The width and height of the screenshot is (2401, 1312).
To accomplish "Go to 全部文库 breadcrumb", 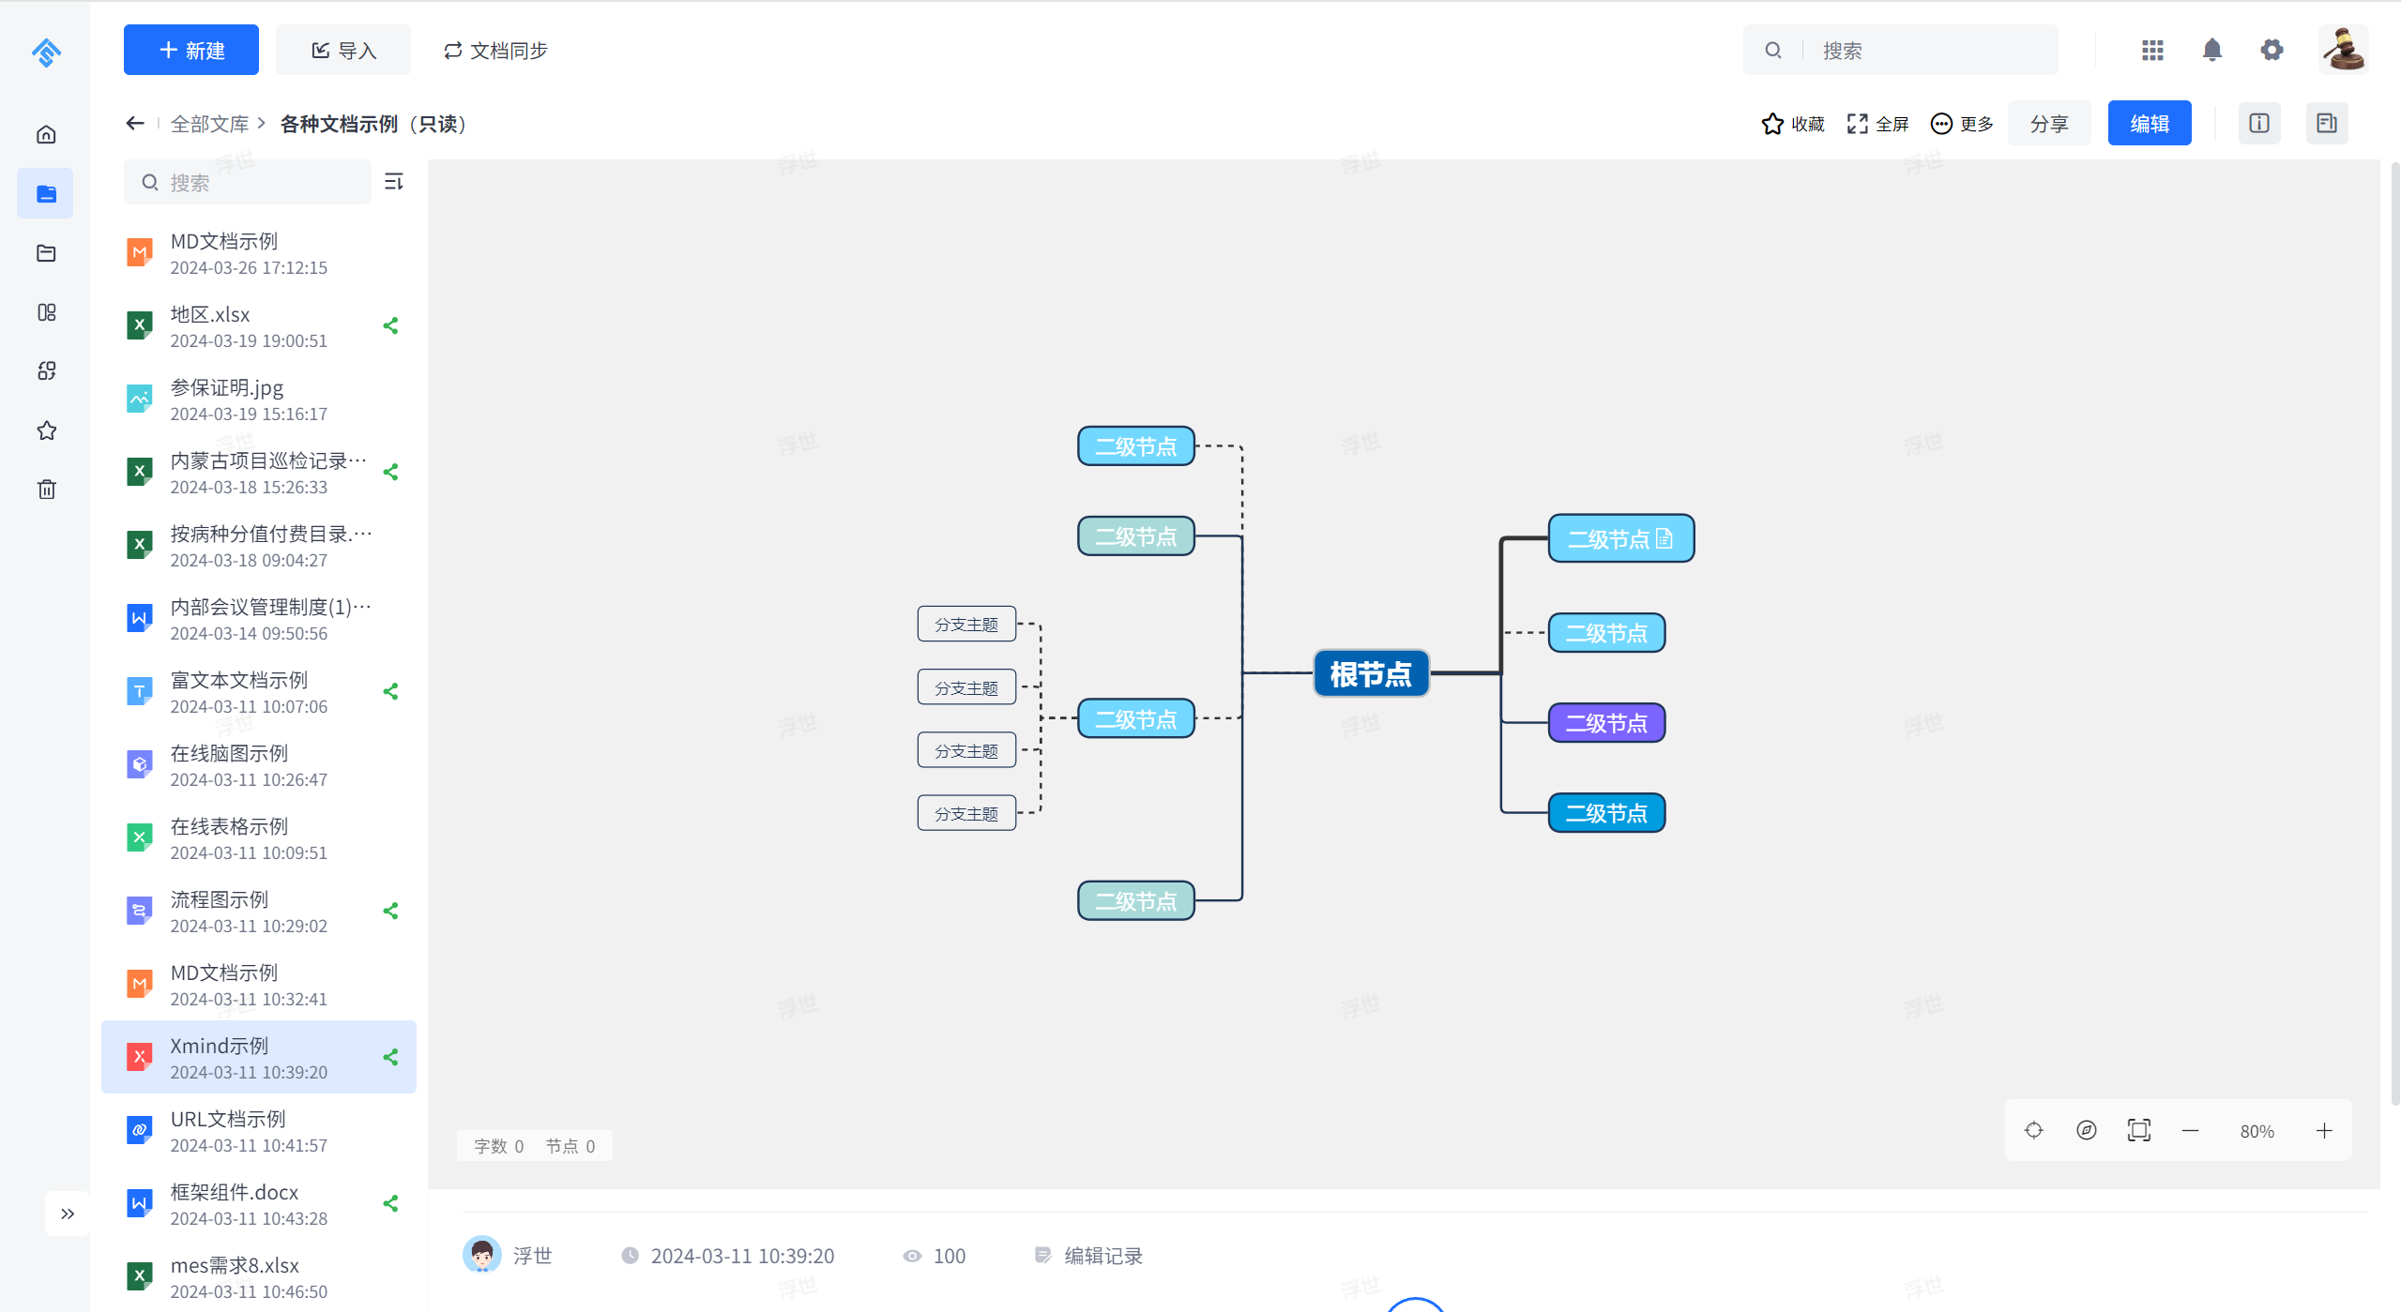I will (x=209, y=124).
